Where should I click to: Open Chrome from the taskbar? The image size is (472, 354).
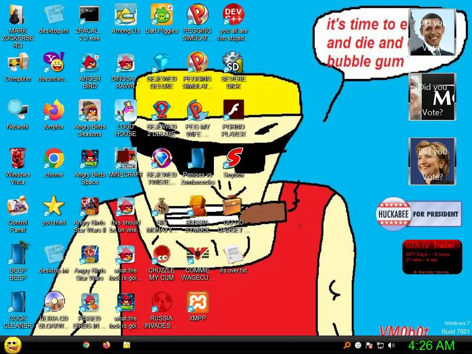86,345
